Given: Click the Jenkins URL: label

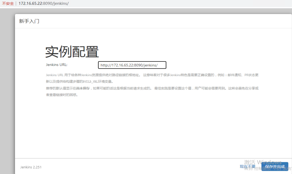Looking at the screenshot, I should click(x=56, y=65).
